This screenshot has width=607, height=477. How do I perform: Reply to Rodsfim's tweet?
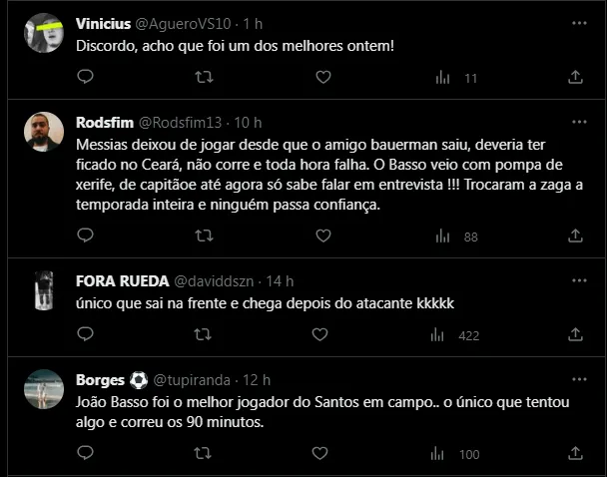coord(85,237)
